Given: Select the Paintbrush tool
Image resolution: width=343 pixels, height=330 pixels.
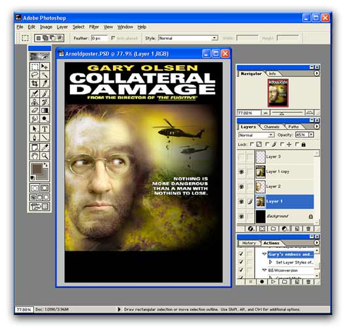Looking at the screenshot, I should pos(45,93).
